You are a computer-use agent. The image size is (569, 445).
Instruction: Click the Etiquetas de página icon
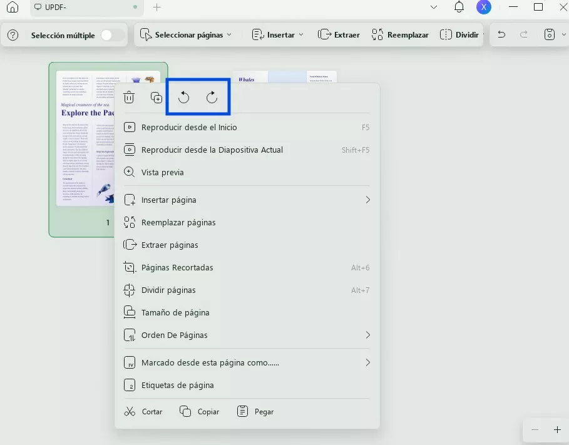(x=130, y=385)
